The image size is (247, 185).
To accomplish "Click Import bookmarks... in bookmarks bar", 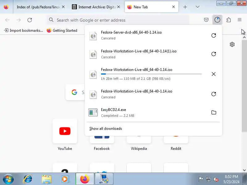I will coord(23,30).
